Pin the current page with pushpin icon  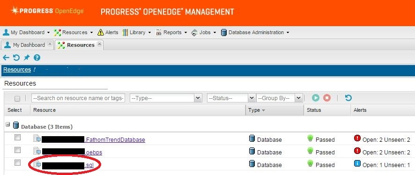pyautogui.click(x=27, y=58)
